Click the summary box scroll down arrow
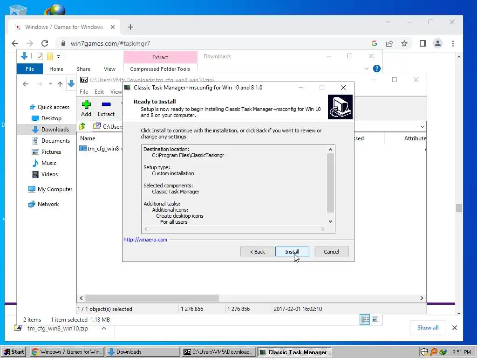The width and height of the screenshot is (477, 358). click(x=330, y=221)
